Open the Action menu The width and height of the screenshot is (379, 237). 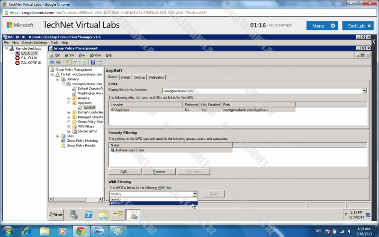coord(69,55)
